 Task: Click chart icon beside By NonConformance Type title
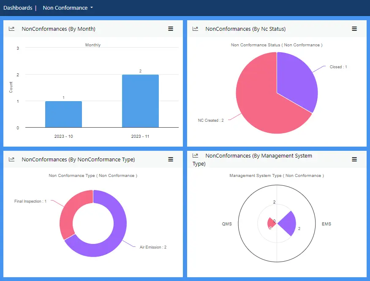pyautogui.click(x=12, y=159)
